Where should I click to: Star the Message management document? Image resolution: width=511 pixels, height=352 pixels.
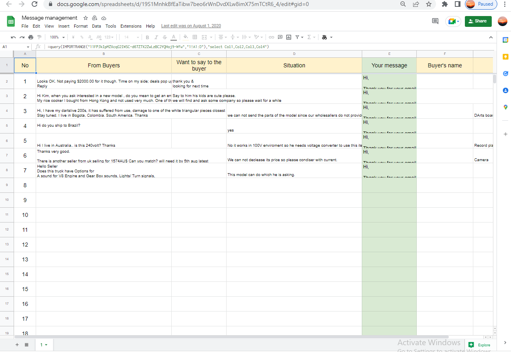click(85, 18)
